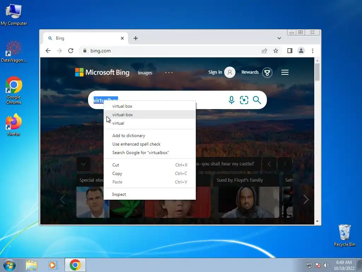Viewport: 362px width, 272px height.
Task: Open visual search camera icon
Action: click(x=244, y=100)
